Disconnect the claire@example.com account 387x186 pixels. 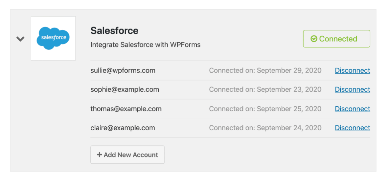352,128
